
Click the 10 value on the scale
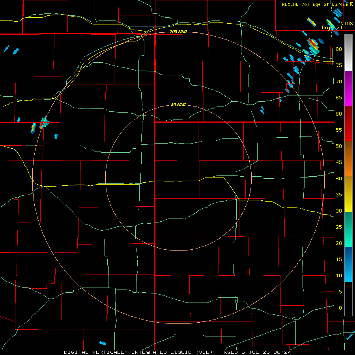[339, 276]
